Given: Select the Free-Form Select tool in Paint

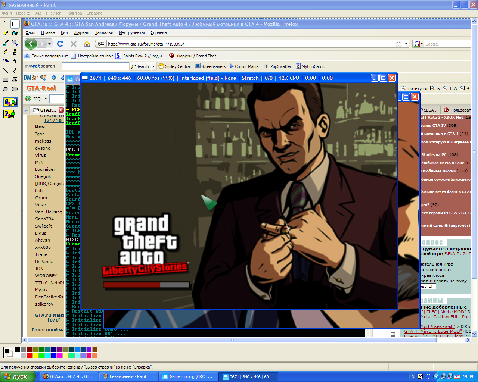Looking at the screenshot, I should (6, 24).
